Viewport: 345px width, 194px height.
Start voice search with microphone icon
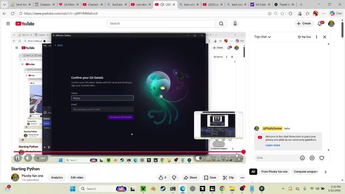click(x=235, y=23)
